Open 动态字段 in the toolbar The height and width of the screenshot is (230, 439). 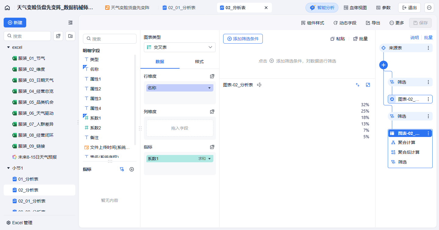345,23
